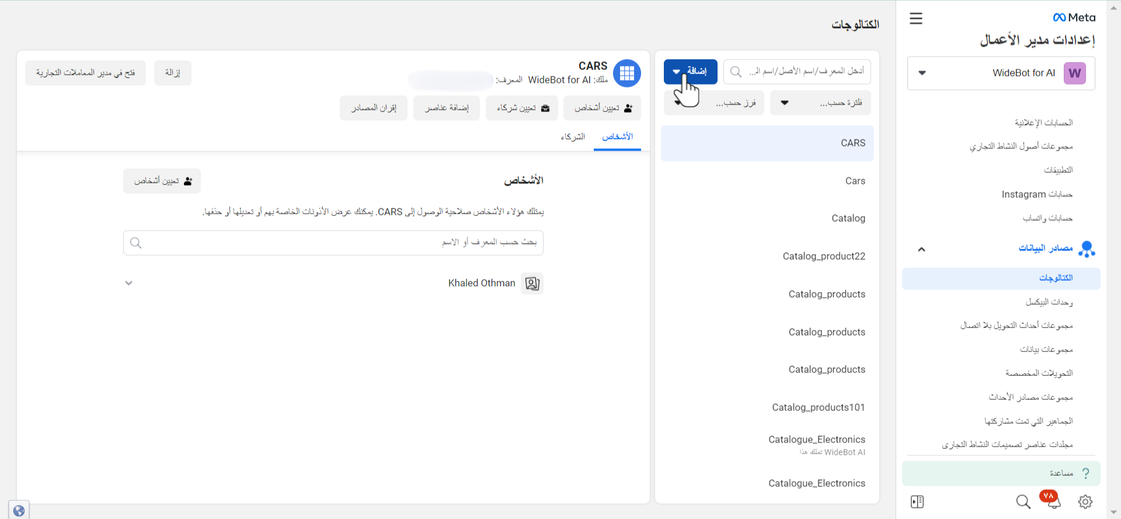This screenshot has width=1121, height=519.
Task: Click the Khaled Othman name
Action: 482,283
